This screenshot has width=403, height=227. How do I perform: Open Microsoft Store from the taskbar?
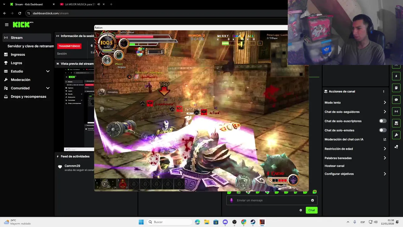point(216,222)
